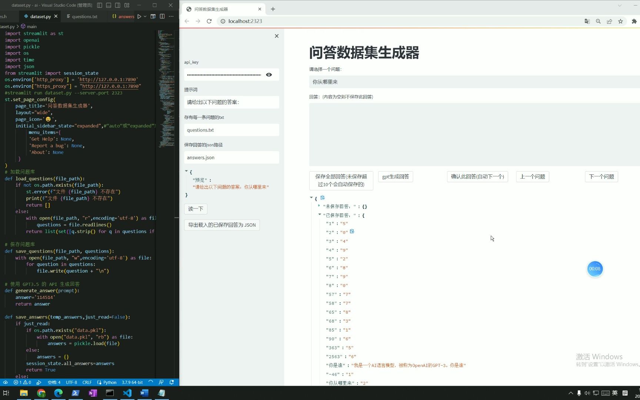
Task: Click the 00:08 circular timer control
Action: pos(595,269)
